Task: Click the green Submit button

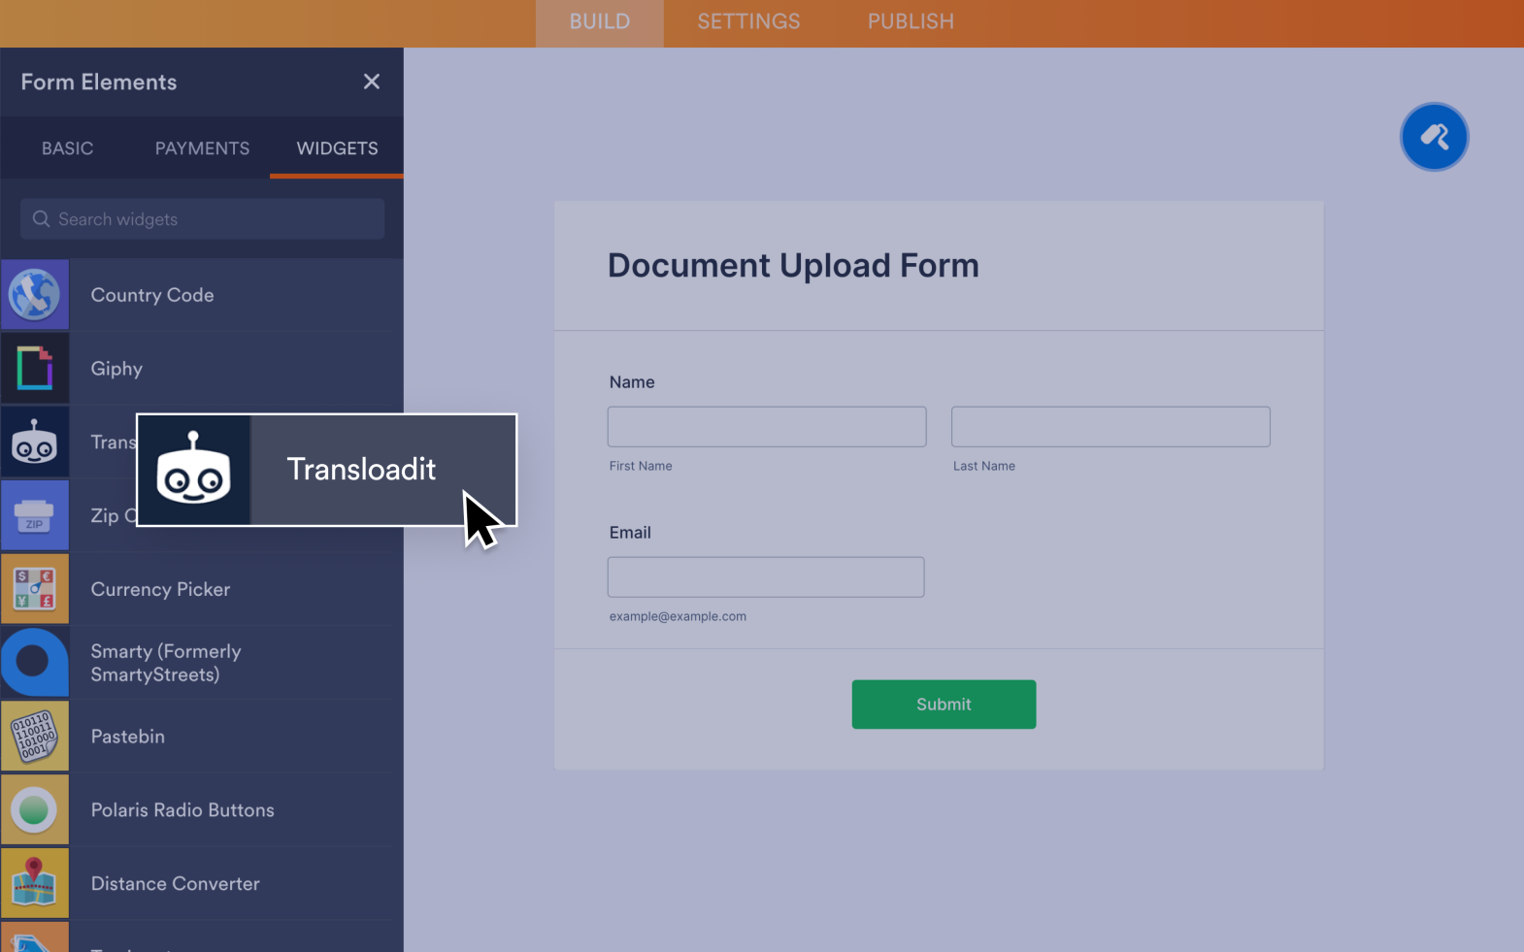Action: point(944,705)
